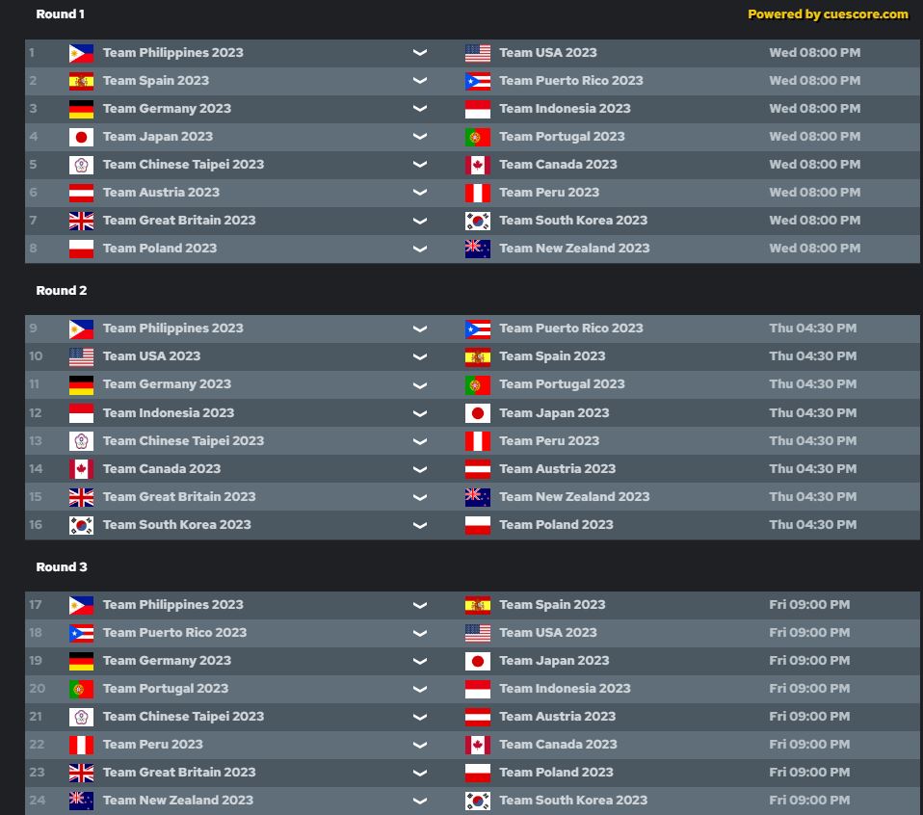Open the Powered by cuescore.com link
This screenshot has height=815, width=923.
pyautogui.click(x=828, y=14)
